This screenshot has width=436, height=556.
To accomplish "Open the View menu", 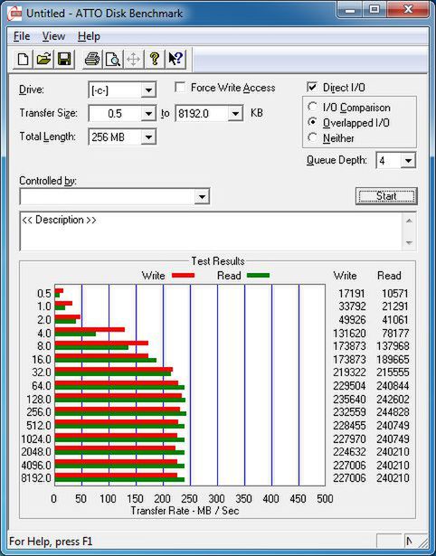I will pyautogui.click(x=53, y=36).
